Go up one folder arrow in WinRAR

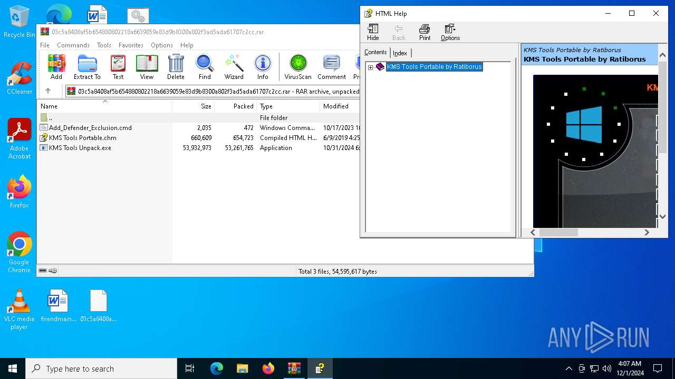tap(48, 91)
